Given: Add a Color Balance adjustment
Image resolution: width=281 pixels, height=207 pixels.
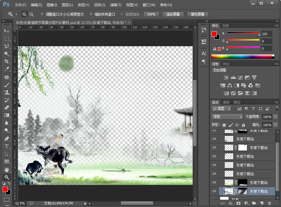Looking at the screenshot, I should (x=230, y=85).
